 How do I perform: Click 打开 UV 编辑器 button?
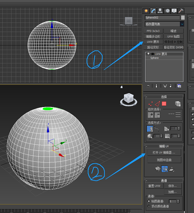[164, 153]
